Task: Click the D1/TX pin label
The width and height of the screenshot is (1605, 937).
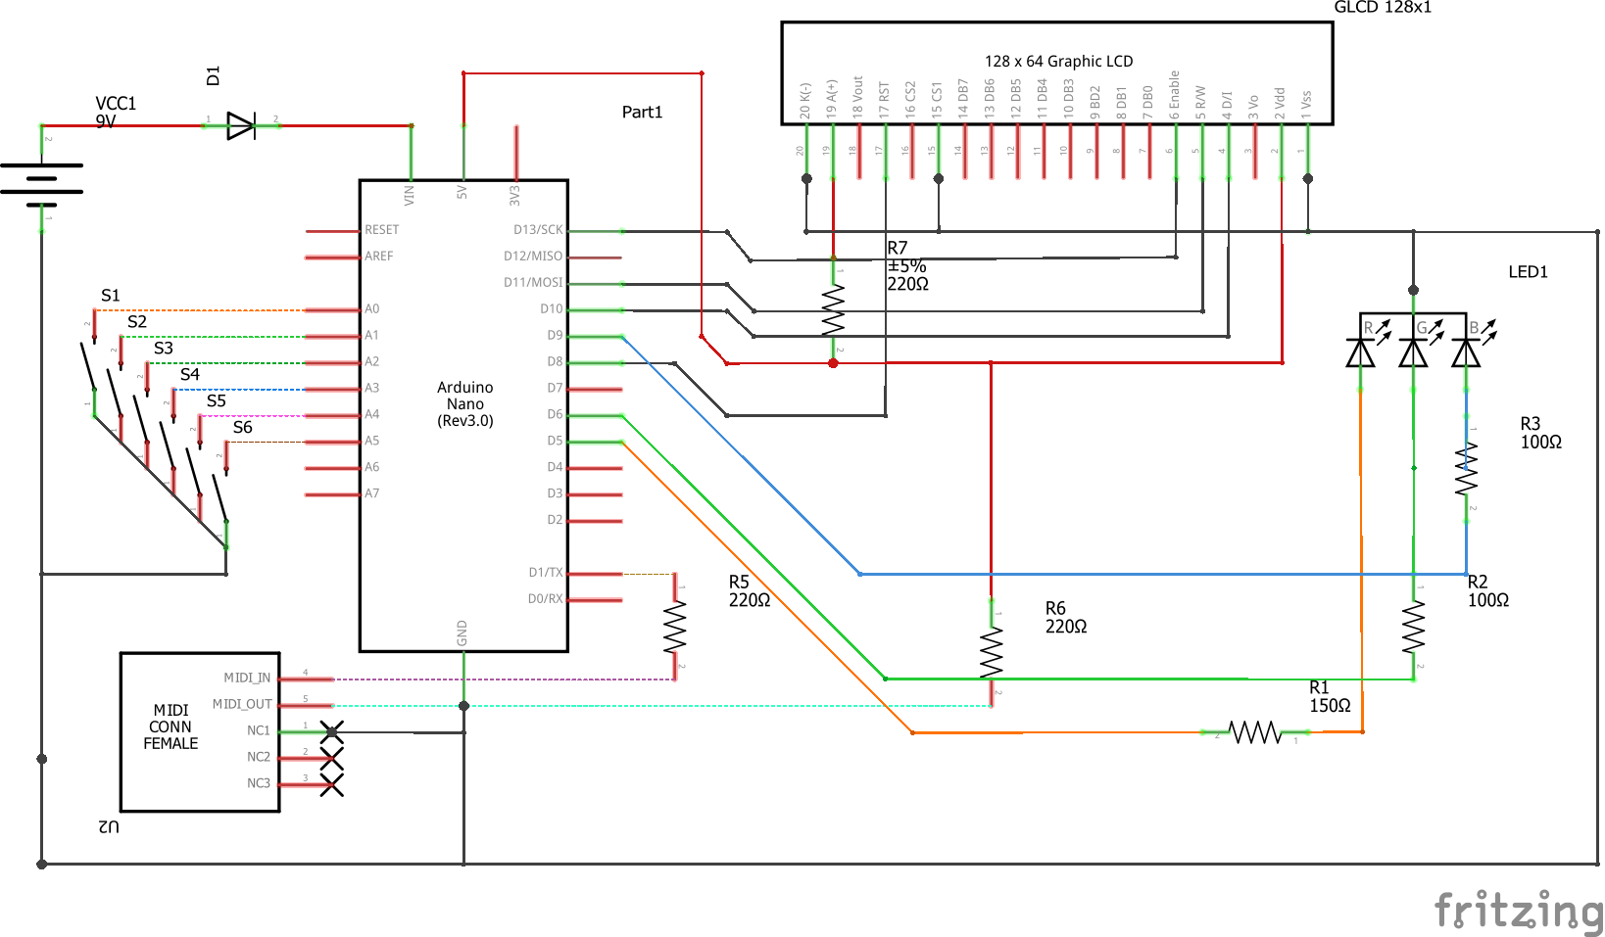Action: pos(546,573)
